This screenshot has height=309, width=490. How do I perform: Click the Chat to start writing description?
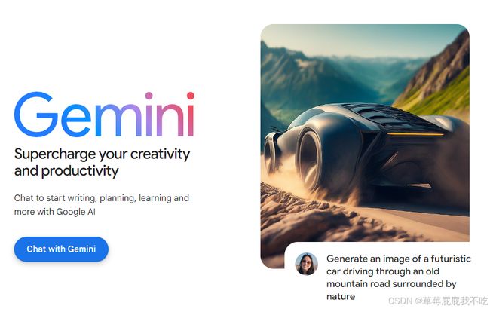tap(102, 205)
